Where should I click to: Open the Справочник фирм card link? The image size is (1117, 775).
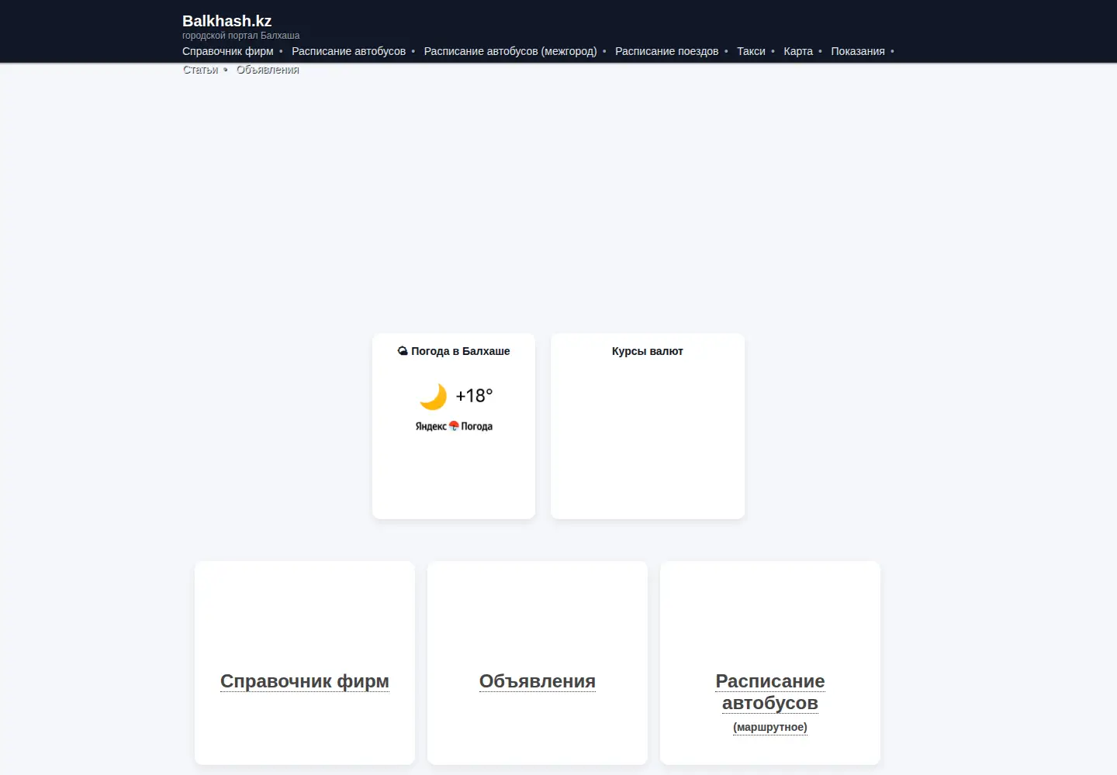[x=305, y=681]
